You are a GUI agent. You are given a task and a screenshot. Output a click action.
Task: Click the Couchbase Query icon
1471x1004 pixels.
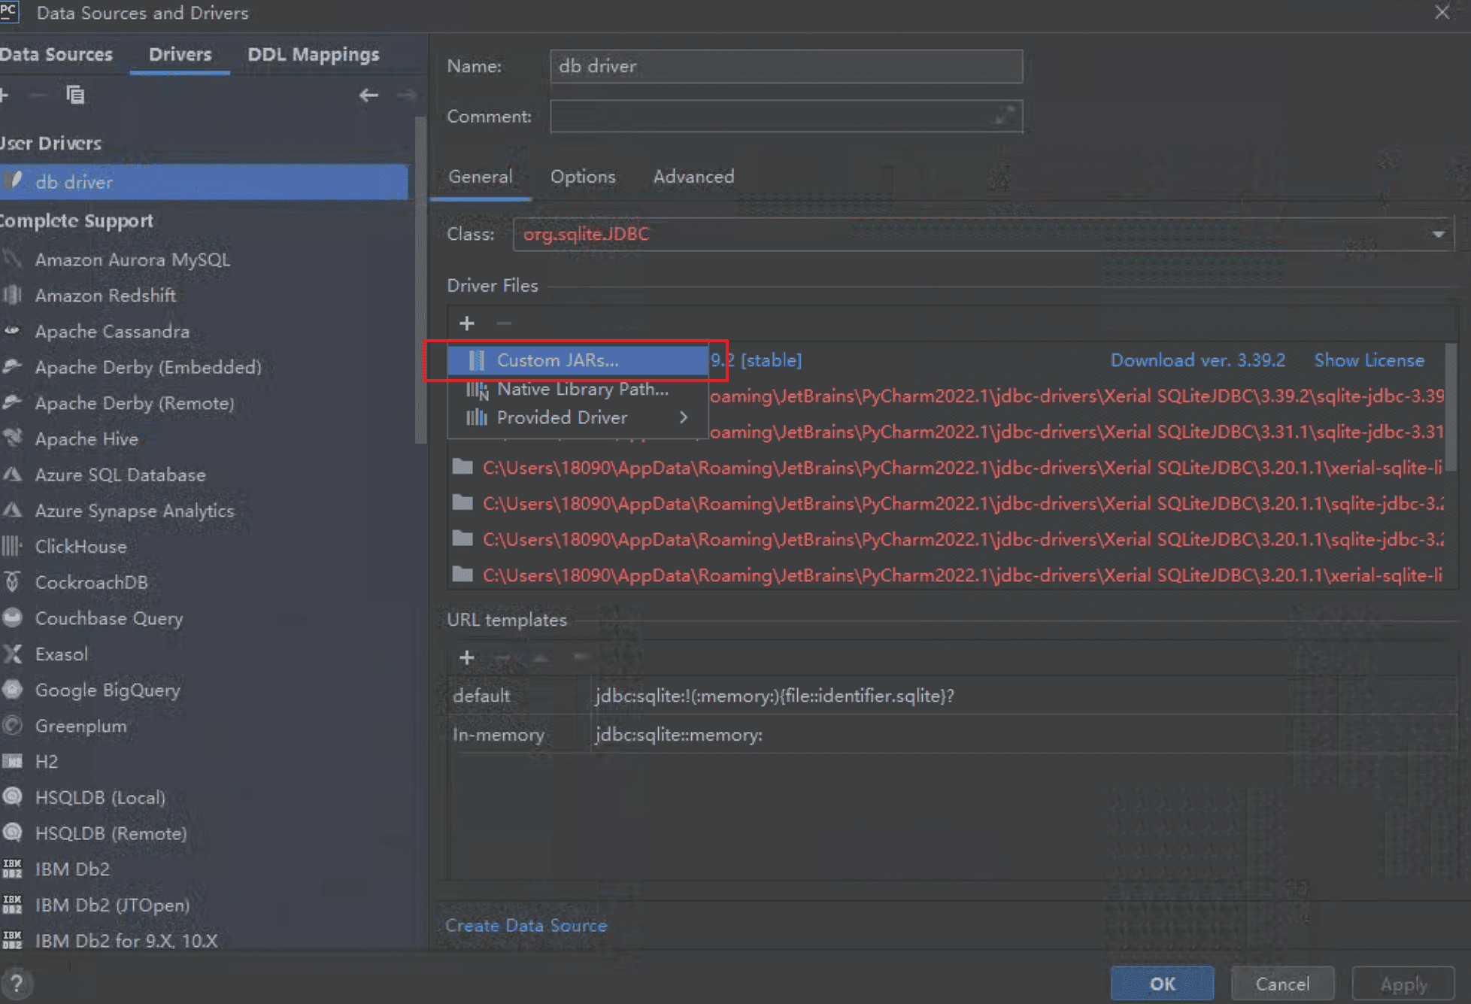coord(12,618)
